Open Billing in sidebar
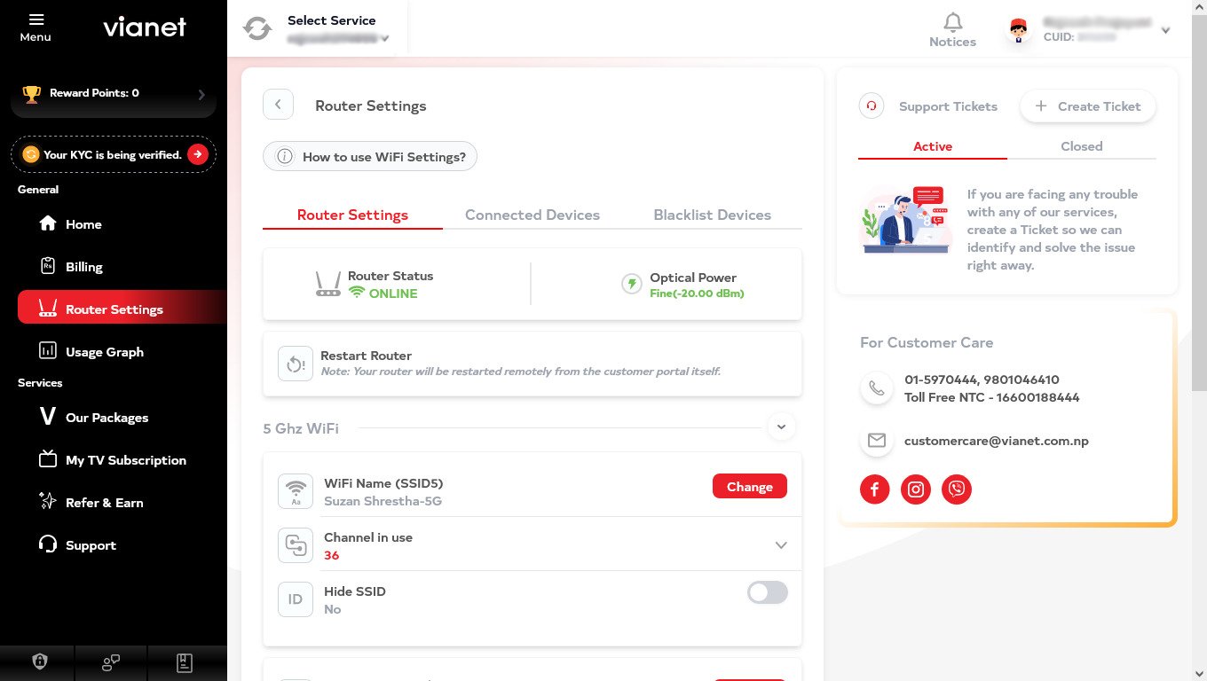Image resolution: width=1207 pixels, height=681 pixels. click(122, 267)
